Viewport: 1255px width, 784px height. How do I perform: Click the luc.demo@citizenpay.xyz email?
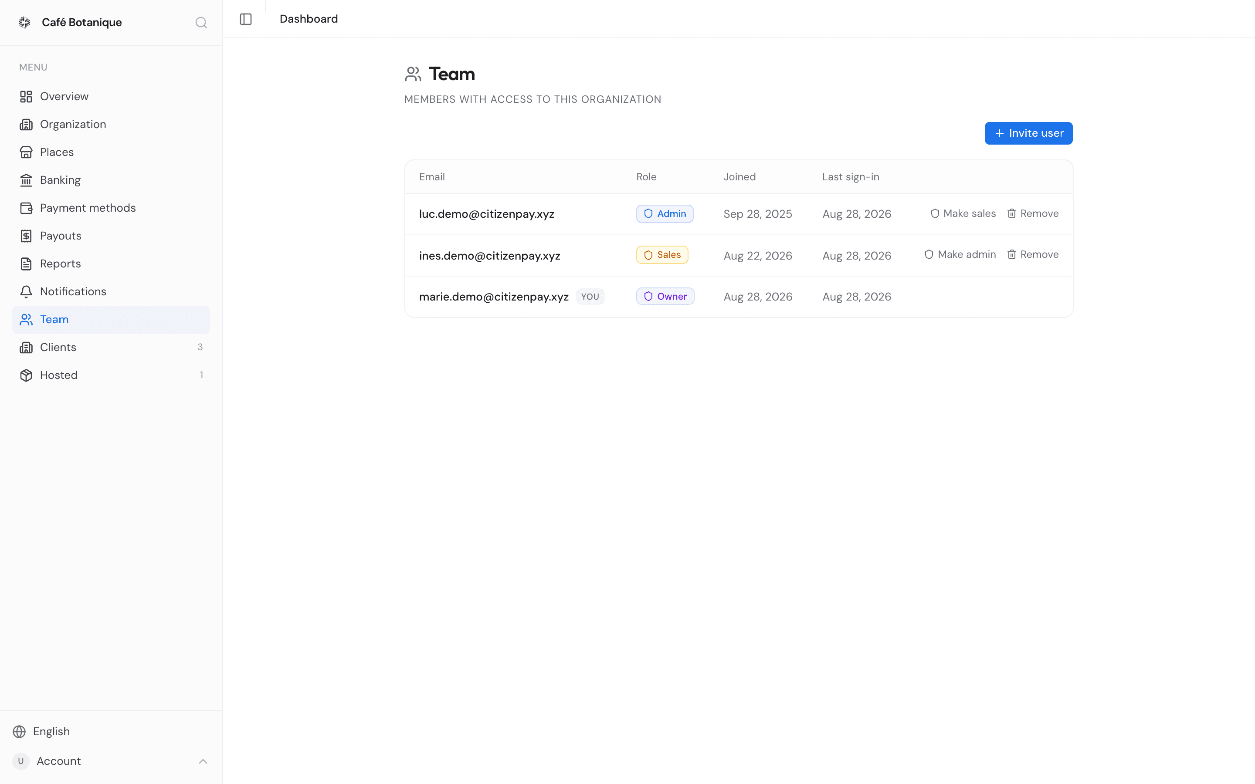coord(486,214)
